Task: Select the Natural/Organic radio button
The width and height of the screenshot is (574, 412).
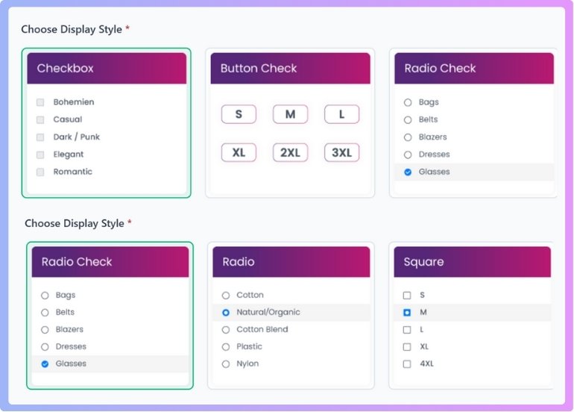Action: (226, 313)
